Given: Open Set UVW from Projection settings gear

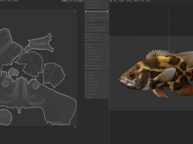Looking at the screenshot, I should (107, 12).
